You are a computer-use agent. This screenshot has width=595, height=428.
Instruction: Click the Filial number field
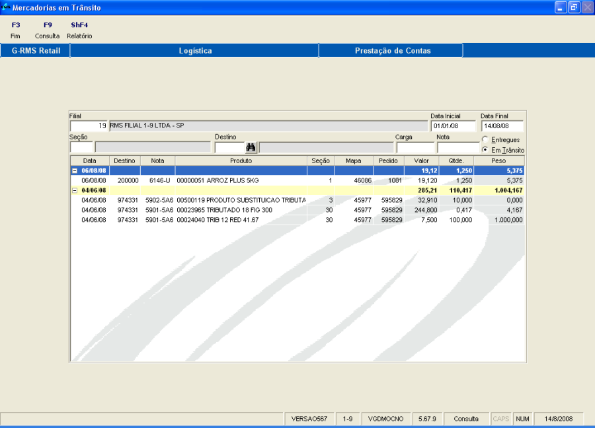[x=89, y=126]
